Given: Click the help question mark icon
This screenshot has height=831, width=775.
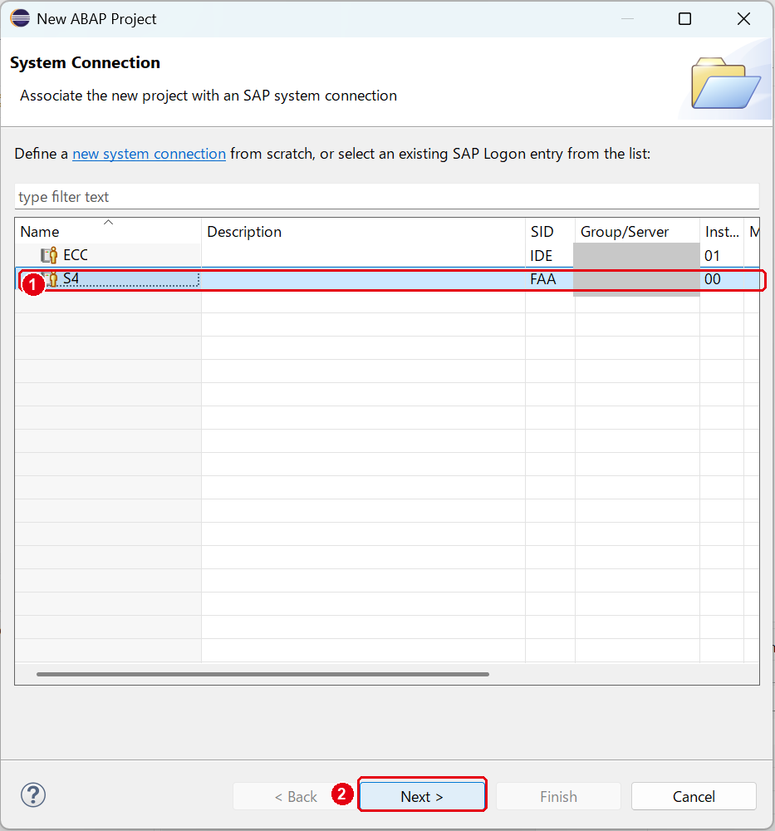Looking at the screenshot, I should (x=33, y=795).
